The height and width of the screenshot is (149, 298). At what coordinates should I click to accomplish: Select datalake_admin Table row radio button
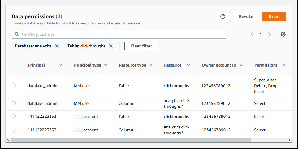[14, 85]
